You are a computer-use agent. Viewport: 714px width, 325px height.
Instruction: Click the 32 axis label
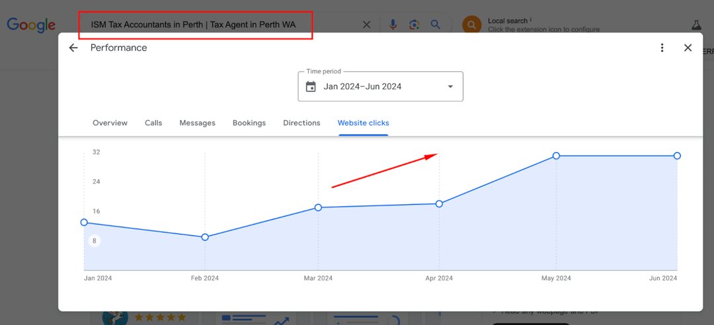pos(96,152)
